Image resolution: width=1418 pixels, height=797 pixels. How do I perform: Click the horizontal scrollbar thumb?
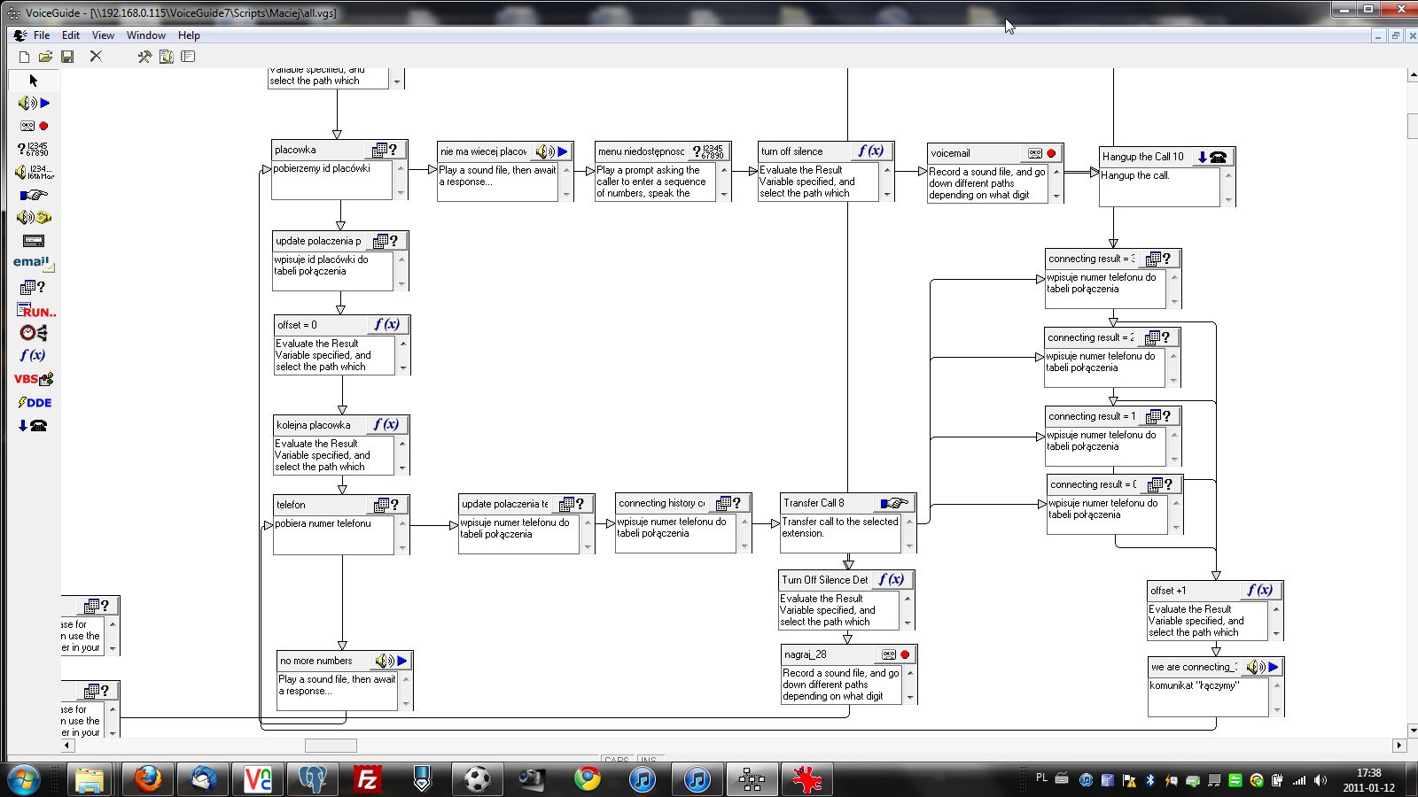[331, 746]
